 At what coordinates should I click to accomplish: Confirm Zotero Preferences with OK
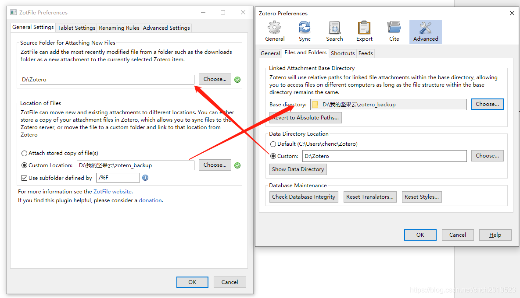click(420, 235)
